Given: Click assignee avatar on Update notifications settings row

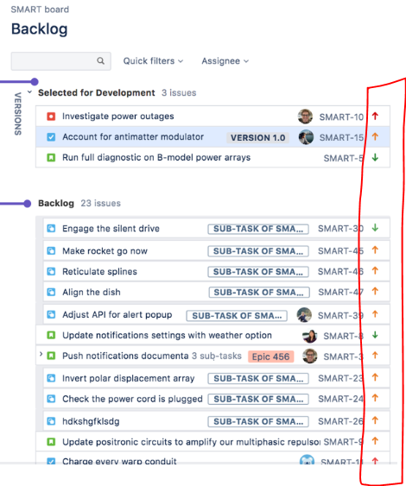Looking at the screenshot, I should (x=309, y=336).
